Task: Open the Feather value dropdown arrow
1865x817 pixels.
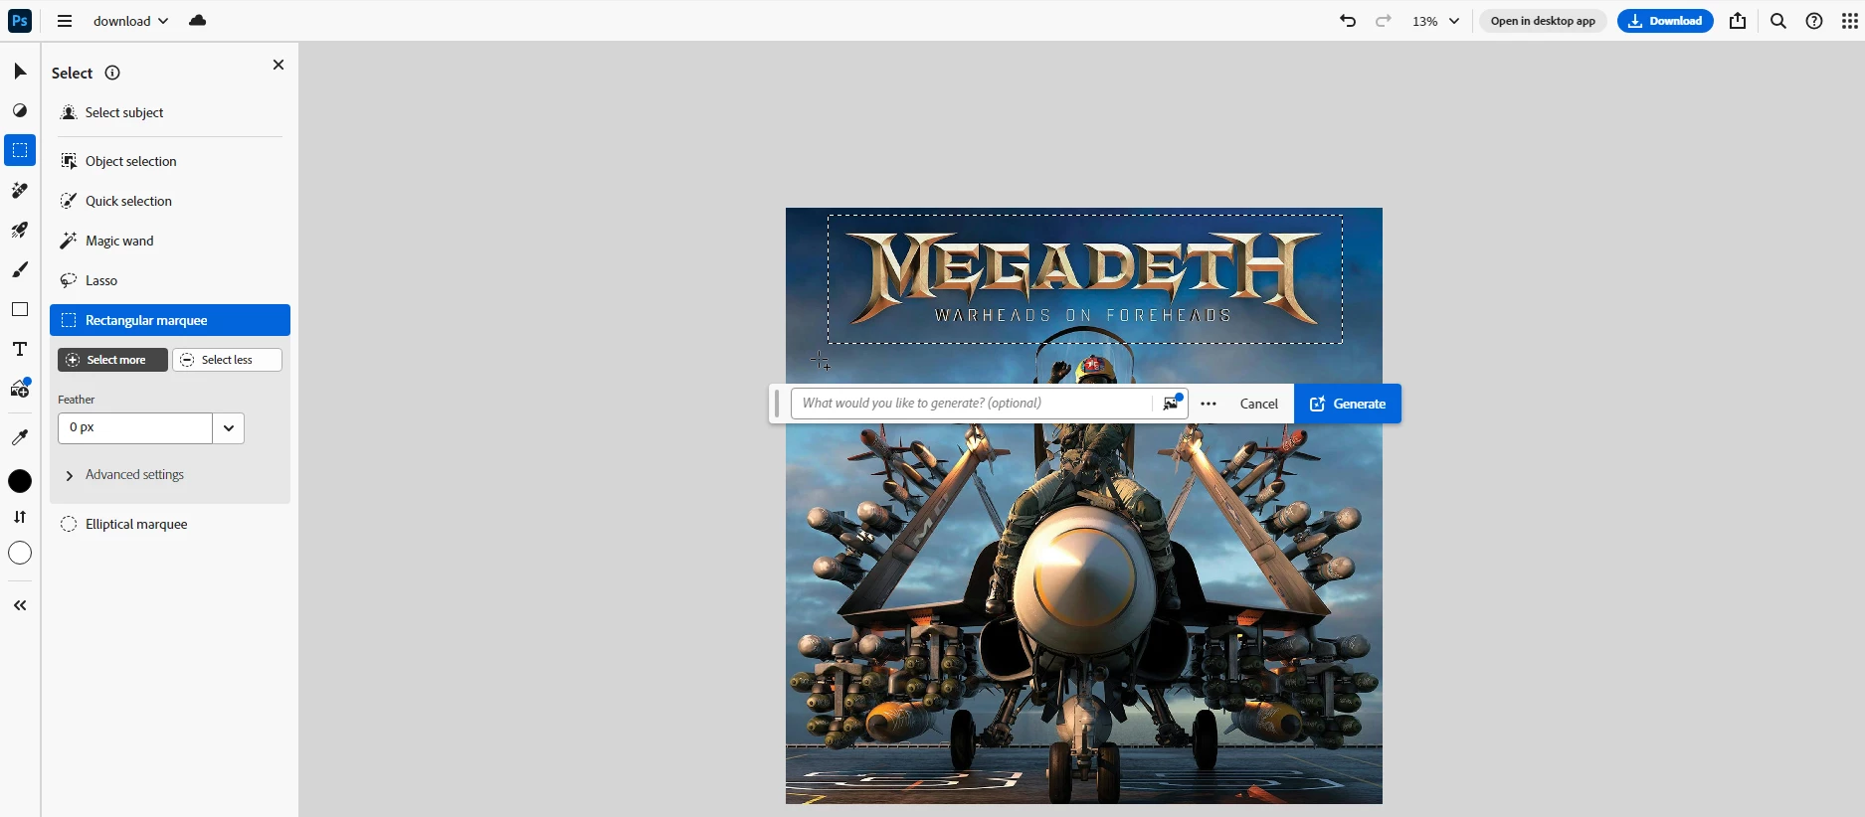Action: (229, 428)
